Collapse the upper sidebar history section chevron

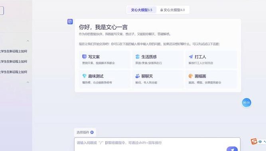pos(28,41)
